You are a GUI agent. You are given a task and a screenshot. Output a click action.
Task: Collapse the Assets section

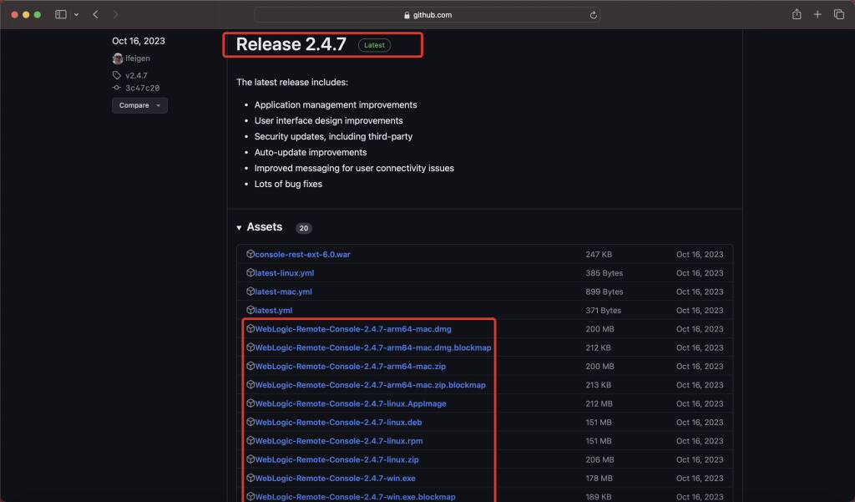tap(240, 226)
